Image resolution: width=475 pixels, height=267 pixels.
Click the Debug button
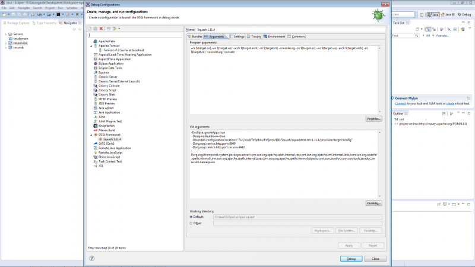coord(351,259)
